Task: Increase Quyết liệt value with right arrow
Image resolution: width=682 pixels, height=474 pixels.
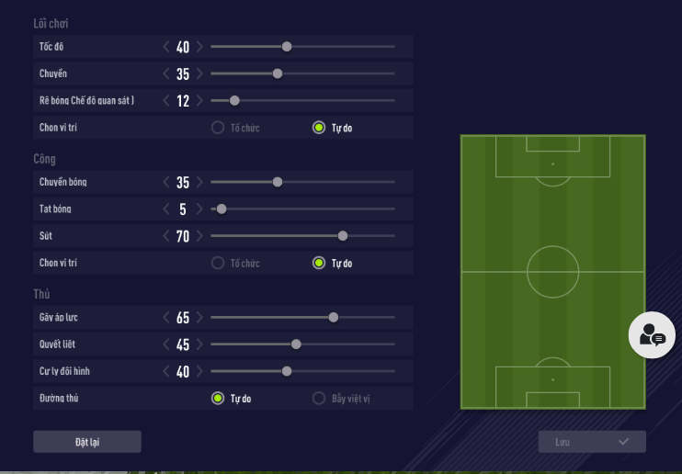Action: click(x=199, y=344)
